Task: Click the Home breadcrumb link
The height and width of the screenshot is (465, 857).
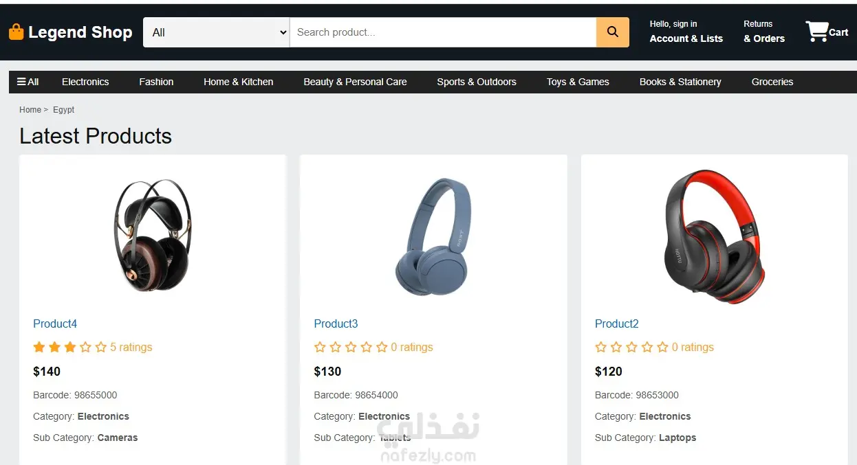Action: click(30, 110)
